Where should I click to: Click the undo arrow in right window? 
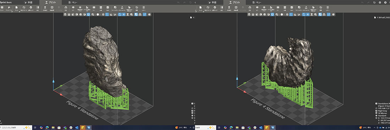[362, 2]
